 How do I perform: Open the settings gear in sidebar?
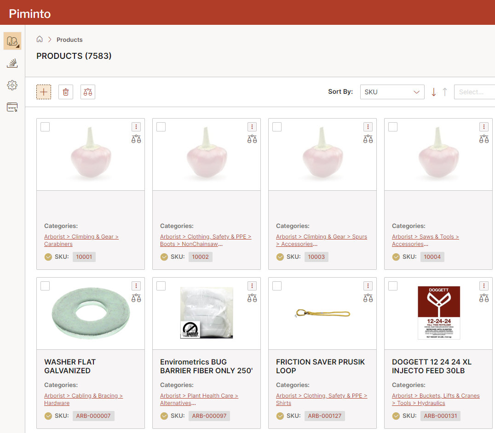pos(12,85)
